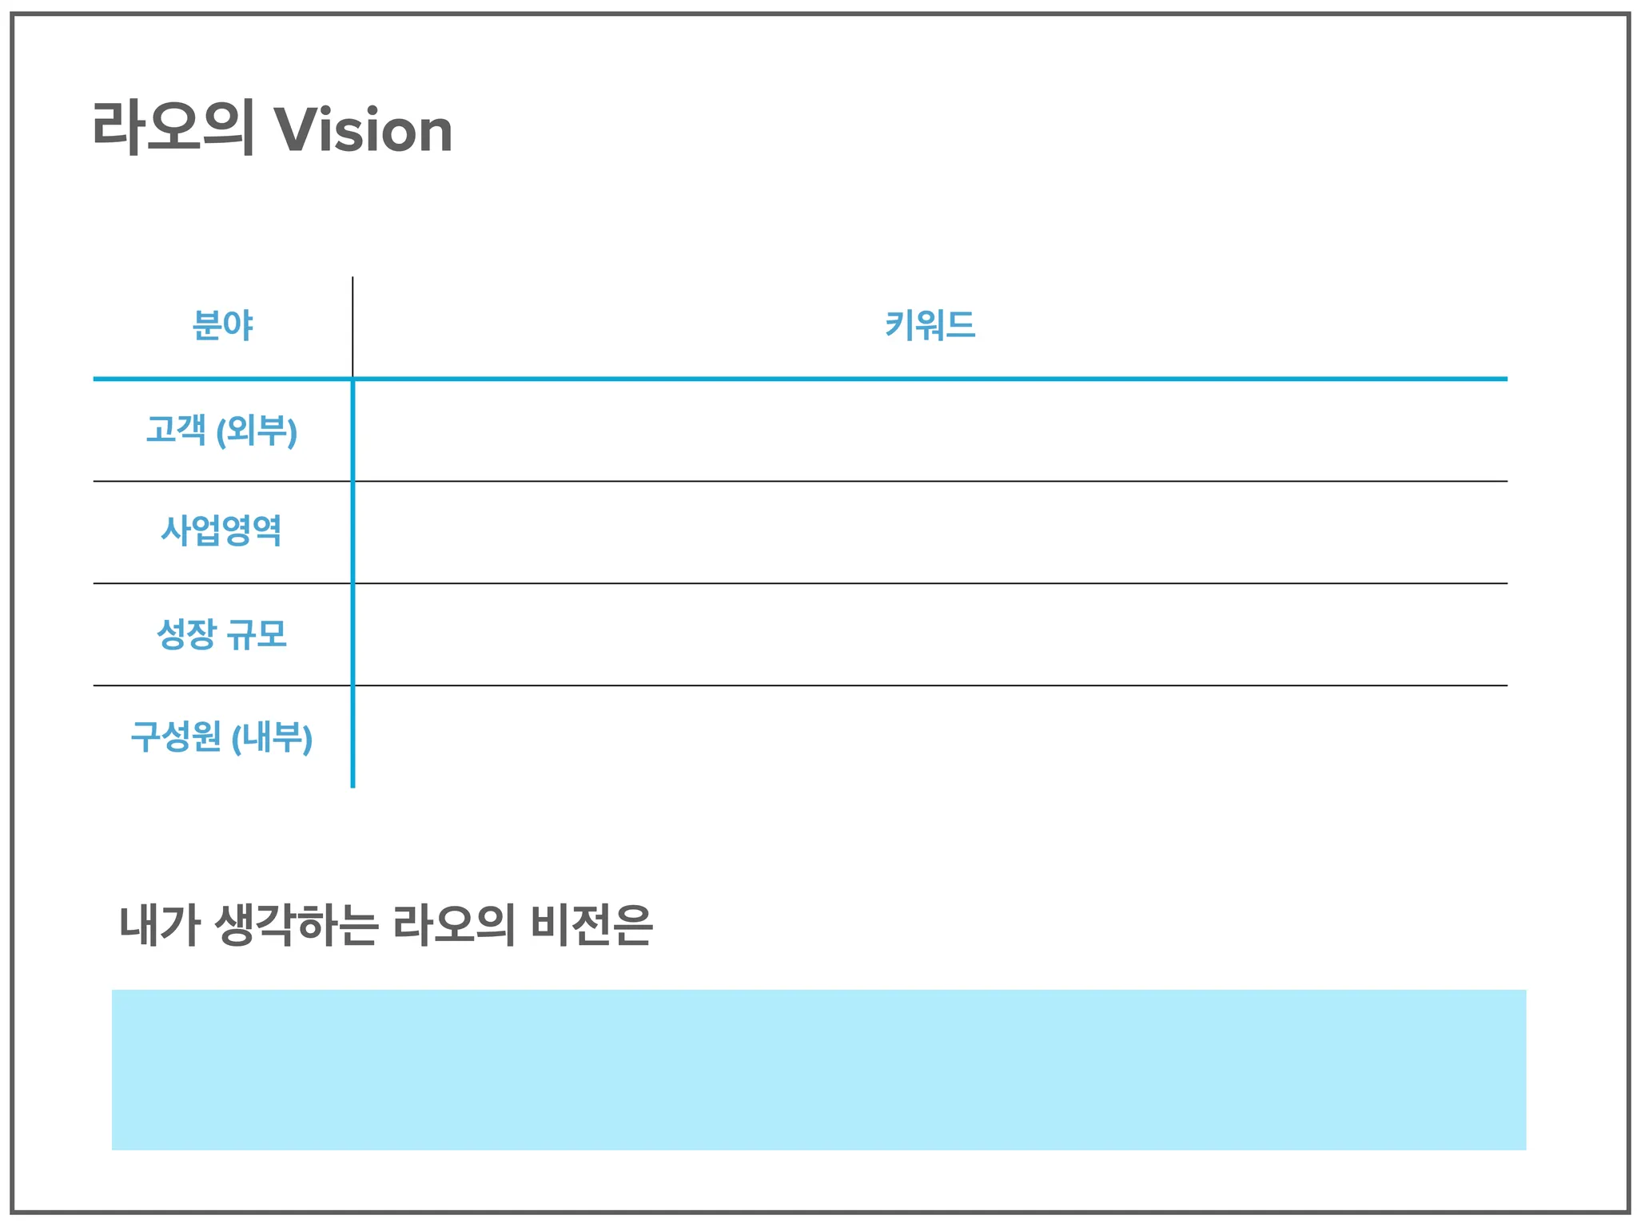Viewport: 1637px width, 1227px height.
Task: Click the "사업영역" row label
Action: 221,530
